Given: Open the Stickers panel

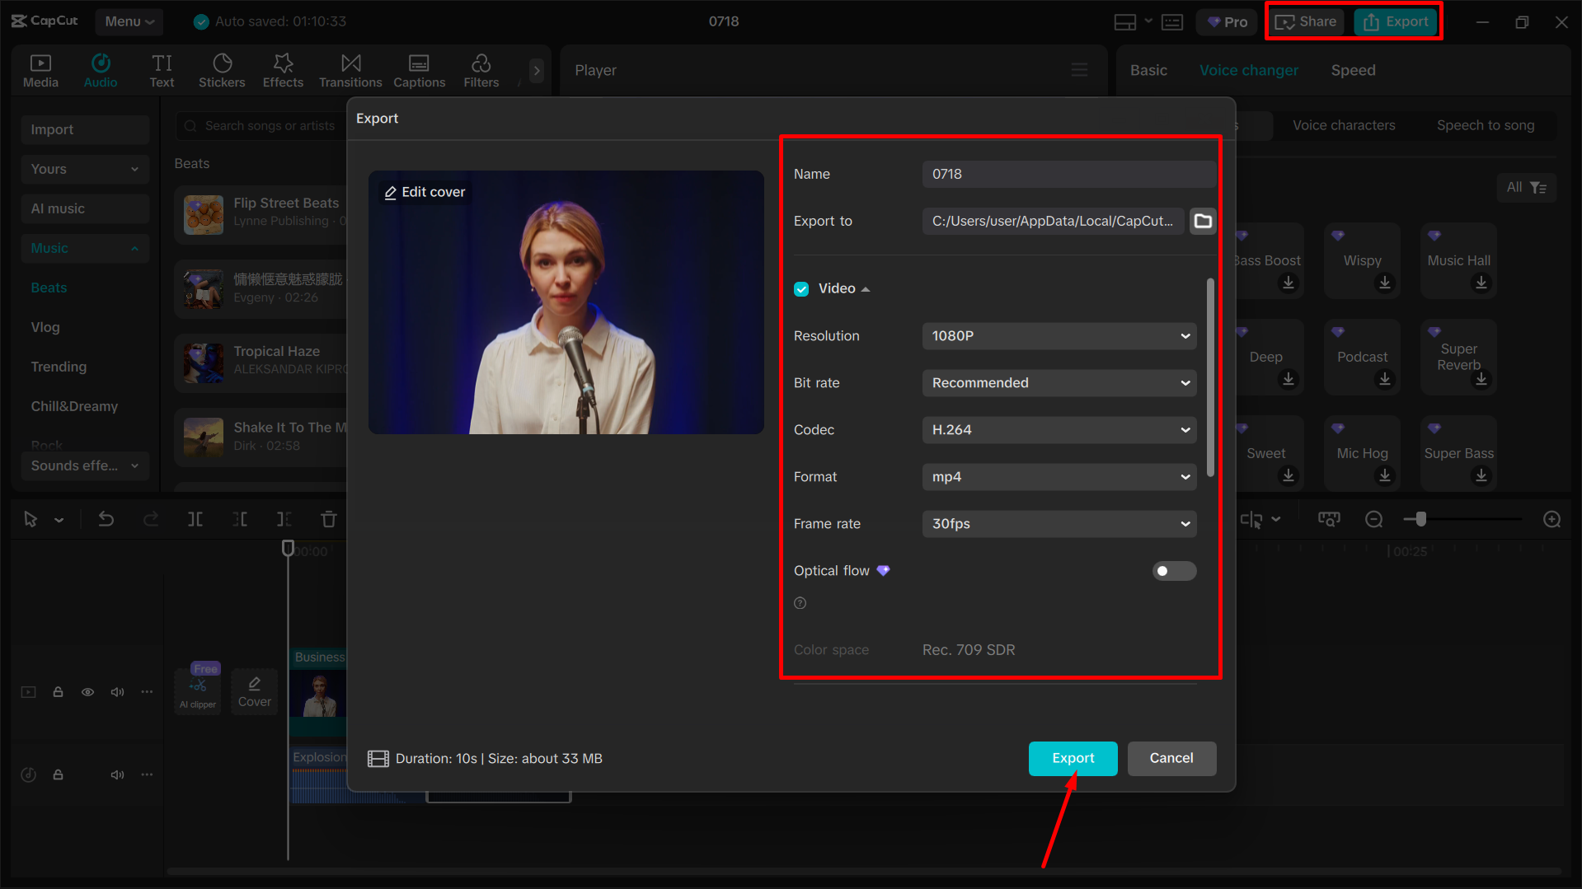Looking at the screenshot, I should [x=222, y=70].
